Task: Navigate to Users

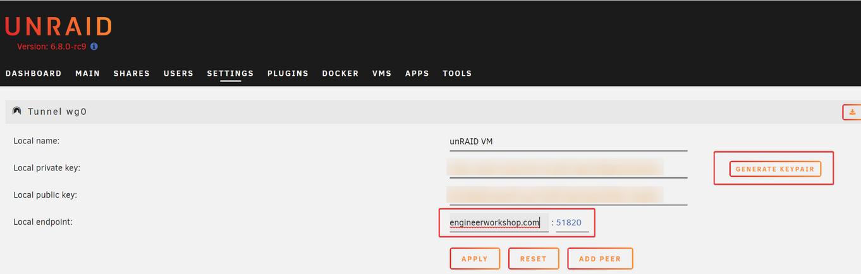Action: coord(178,73)
